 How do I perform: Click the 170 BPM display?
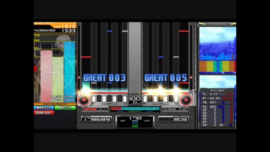pos(135,118)
